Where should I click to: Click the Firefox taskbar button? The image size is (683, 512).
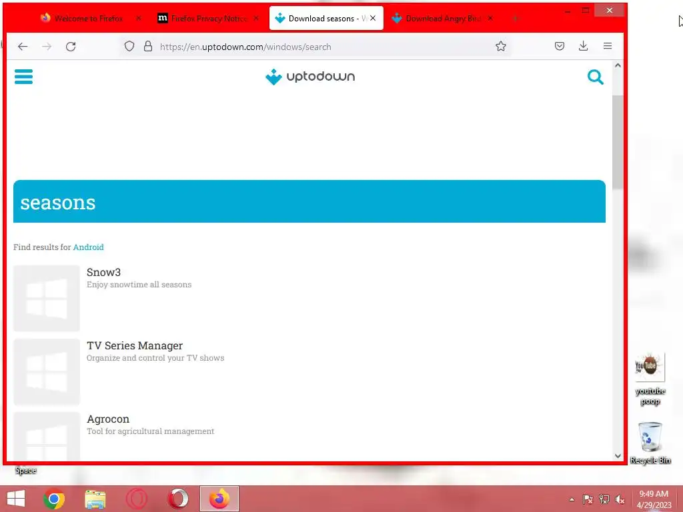pos(219,499)
